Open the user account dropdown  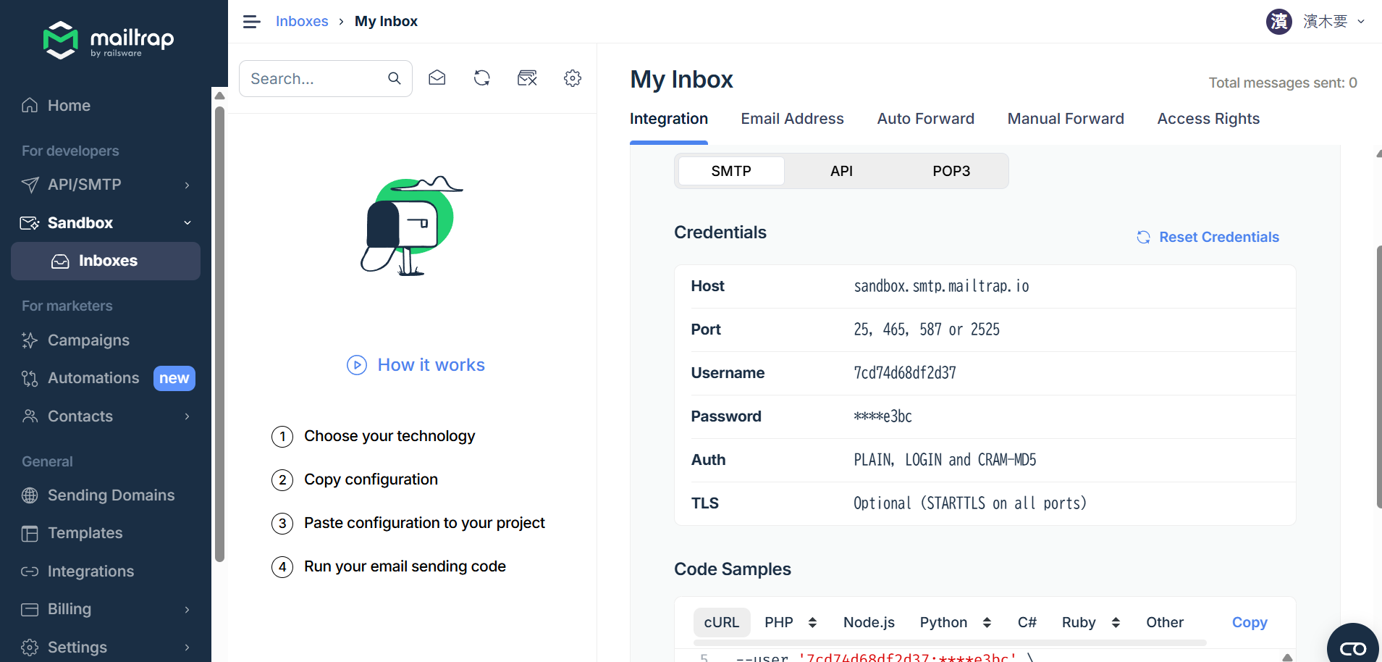(1315, 22)
